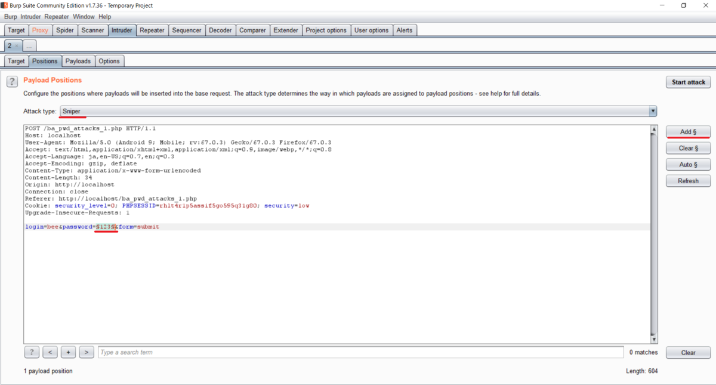Screen dimensions: 716x385
Task: Click the Refresh button
Action: (x=689, y=181)
